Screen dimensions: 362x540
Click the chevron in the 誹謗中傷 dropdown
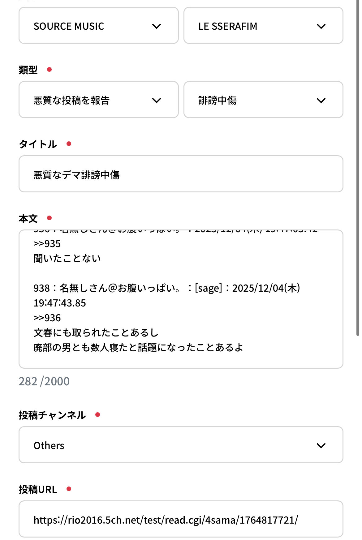pos(321,101)
